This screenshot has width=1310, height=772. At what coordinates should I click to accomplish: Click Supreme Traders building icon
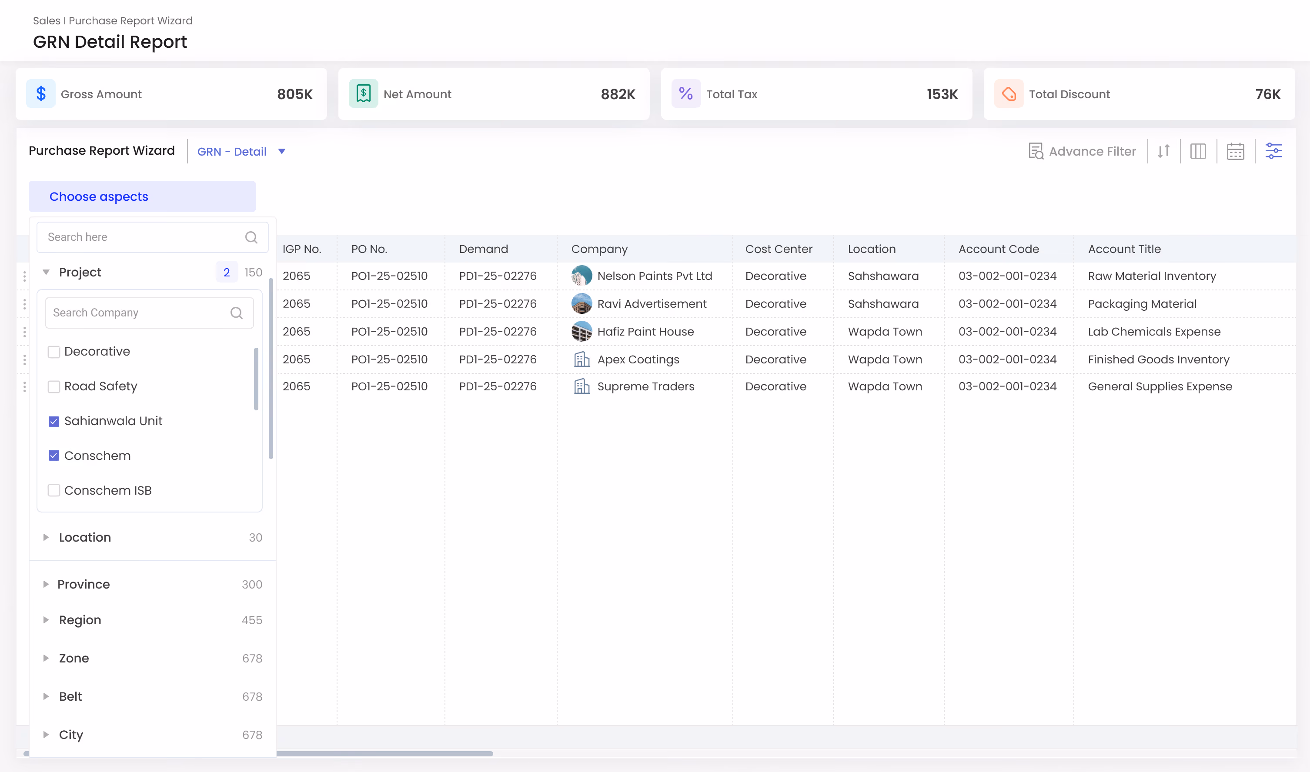click(x=581, y=386)
